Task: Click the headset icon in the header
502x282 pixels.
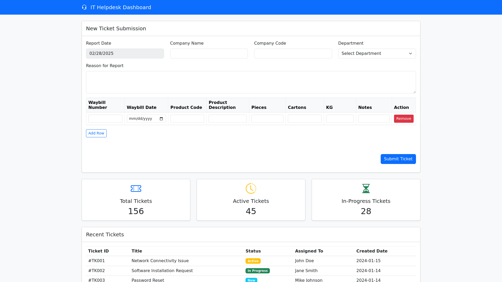Action: (84, 7)
